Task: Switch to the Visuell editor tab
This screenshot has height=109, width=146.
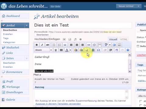Action: (x=113, y=39)
